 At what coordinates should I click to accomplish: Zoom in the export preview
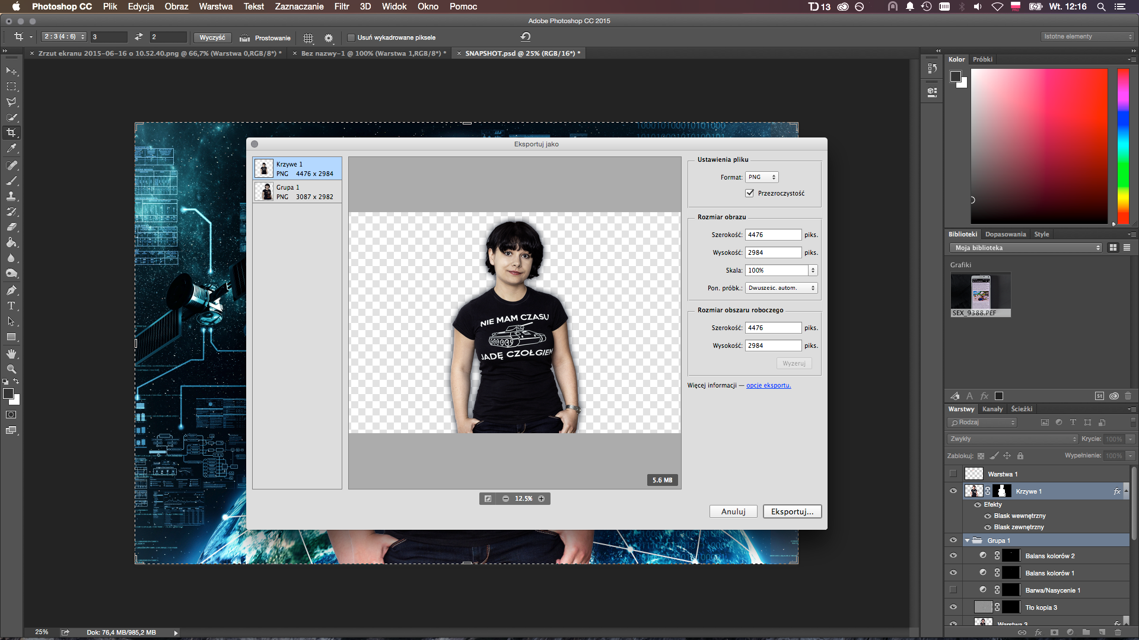(541, 498)
